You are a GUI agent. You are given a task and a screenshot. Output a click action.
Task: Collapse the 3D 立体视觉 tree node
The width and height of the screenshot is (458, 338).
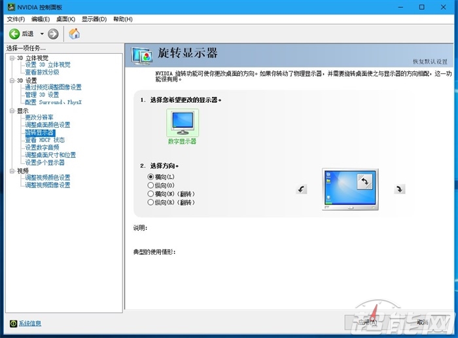(12, 58)
